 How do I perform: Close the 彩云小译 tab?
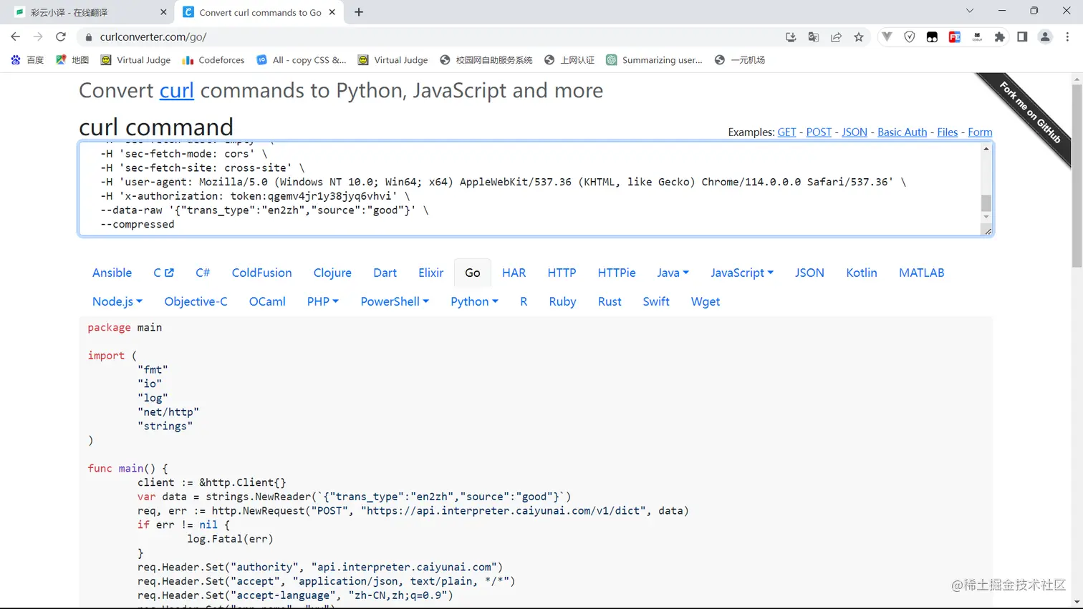pos(163,12)
